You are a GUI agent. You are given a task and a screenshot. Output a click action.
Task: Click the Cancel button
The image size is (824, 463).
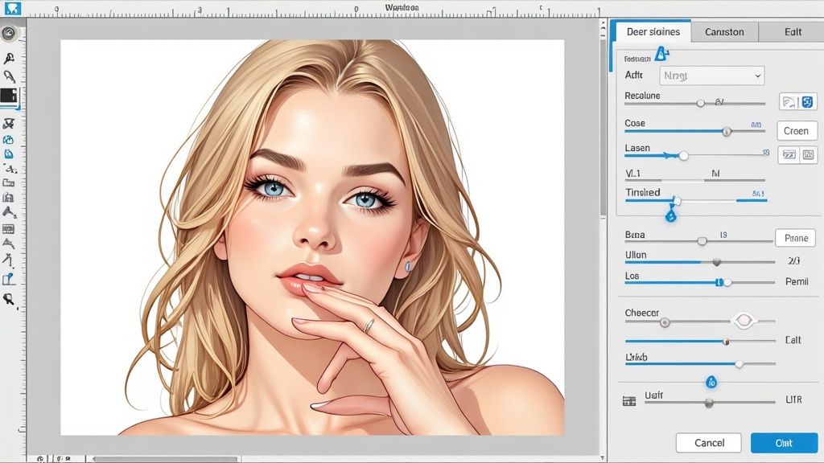point(709,443)
